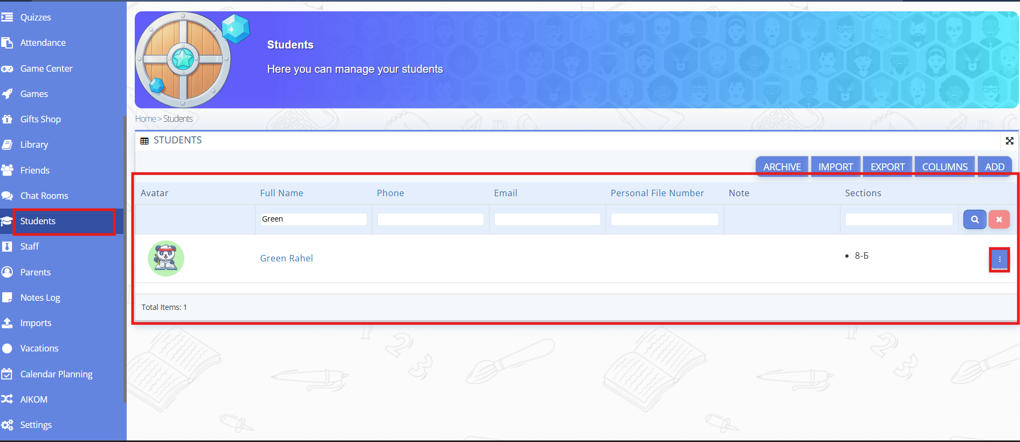Open the COLUMNS chooser

coord(945,167)
